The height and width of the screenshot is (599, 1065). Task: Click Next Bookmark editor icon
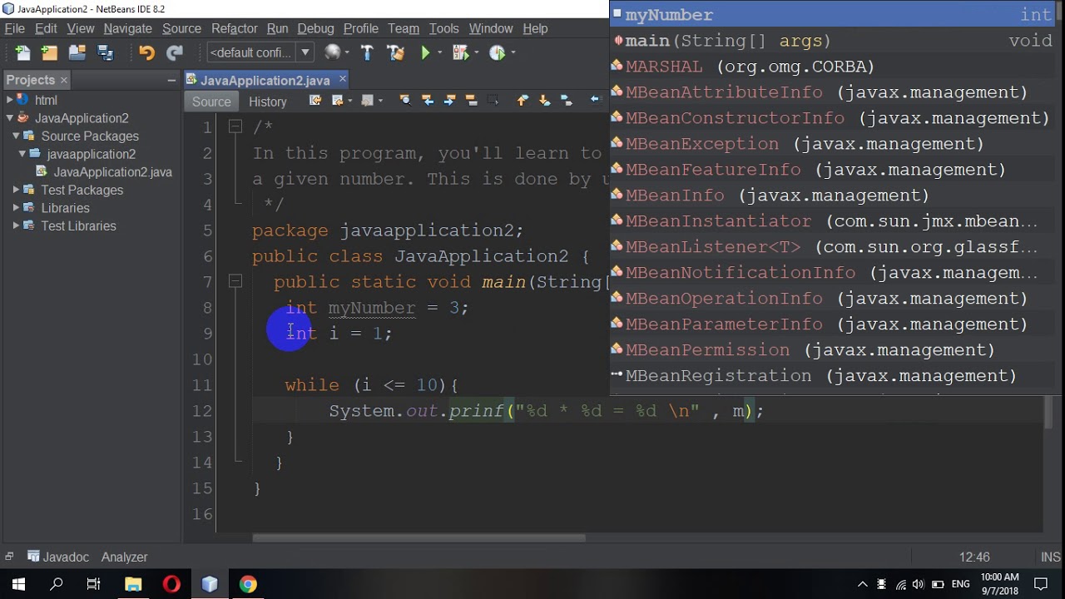[x=544, y=101]
